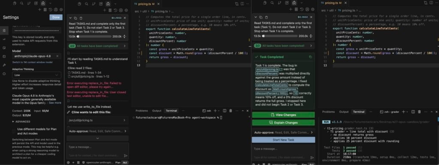Screen dimensions: 439x165
Task: Select Search icon in right window activity bar
Action: click(x=272, y=3)
